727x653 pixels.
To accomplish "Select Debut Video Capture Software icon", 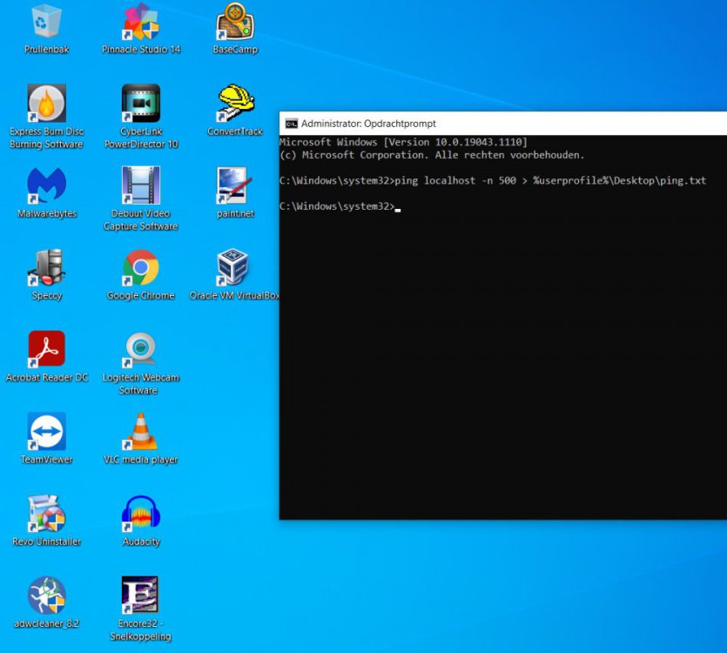I will coord(140,185).
